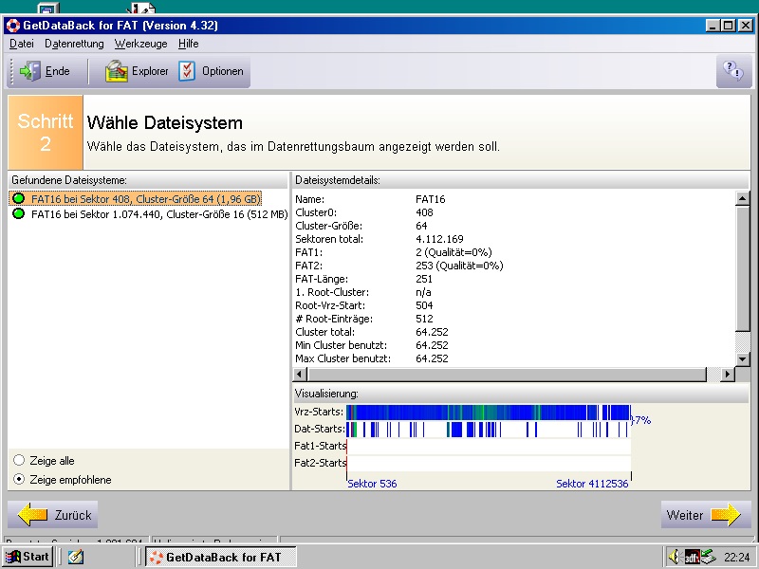759x569 pixels.
Task: Open the Optionen toolbar button
Action: coord(211,71)
